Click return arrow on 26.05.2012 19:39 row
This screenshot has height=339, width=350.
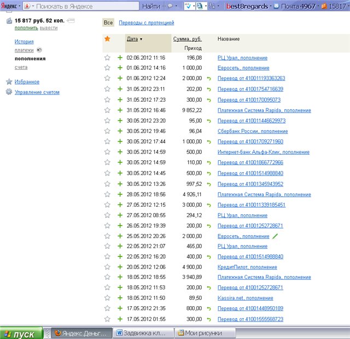pyautogui.click(x=209, y=226)
